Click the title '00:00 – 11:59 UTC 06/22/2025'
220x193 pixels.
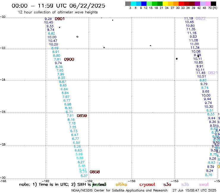(x=58, y=6)
